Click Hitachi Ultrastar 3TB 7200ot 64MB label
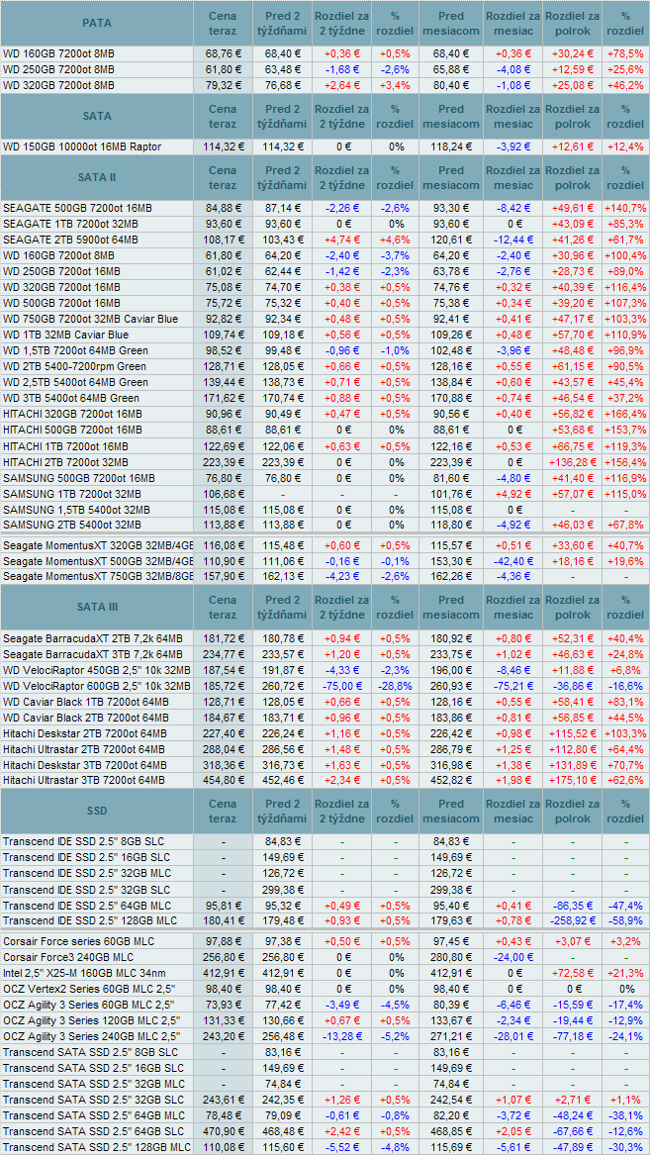Screen dimensions: 650x1155 click(x=85, y=780)
